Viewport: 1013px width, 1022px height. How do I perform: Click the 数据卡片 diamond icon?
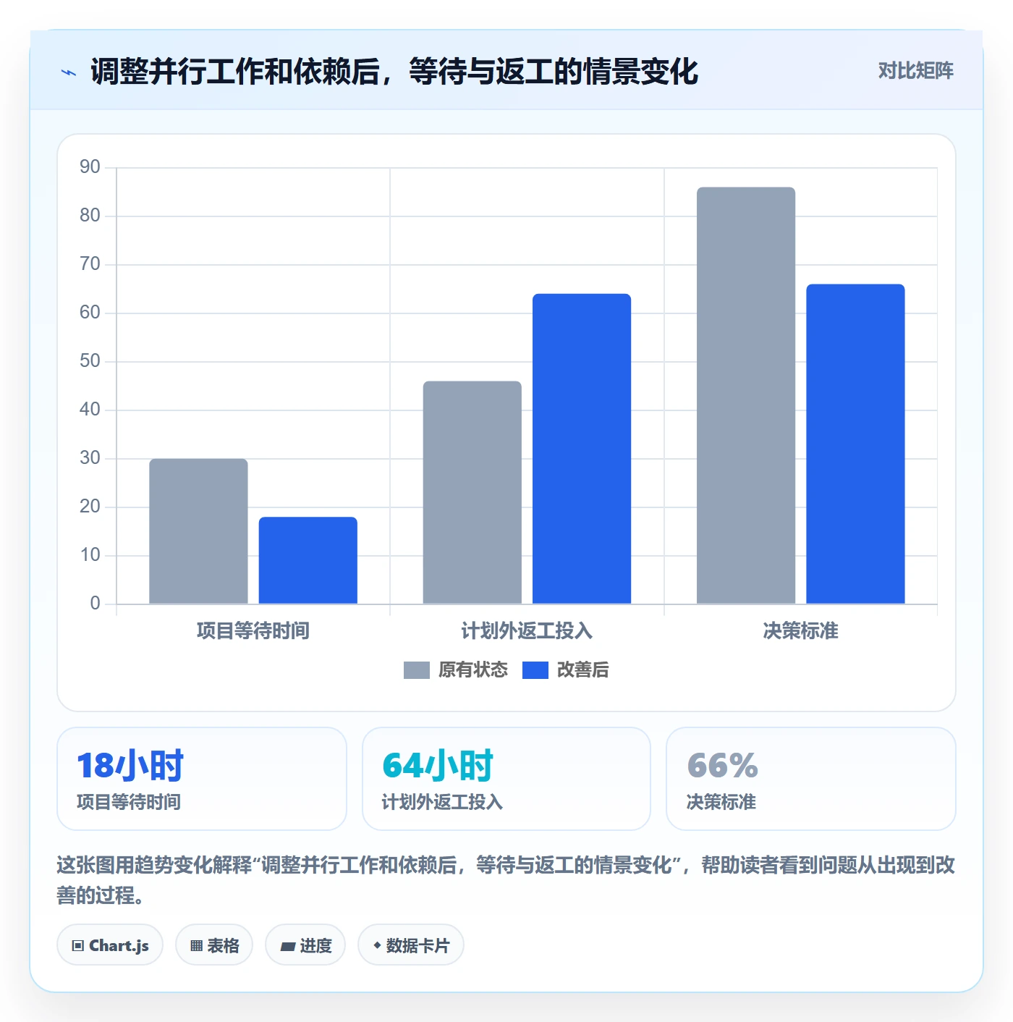[377, 945]
